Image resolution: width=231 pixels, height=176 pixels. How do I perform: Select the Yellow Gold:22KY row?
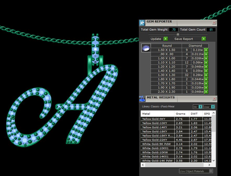coord(176,140)
